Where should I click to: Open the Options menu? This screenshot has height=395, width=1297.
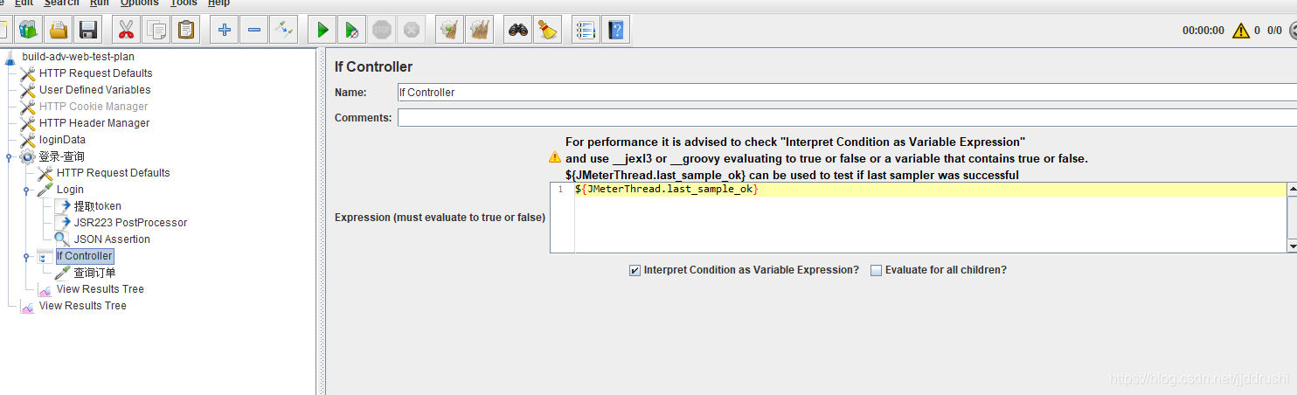140,3
